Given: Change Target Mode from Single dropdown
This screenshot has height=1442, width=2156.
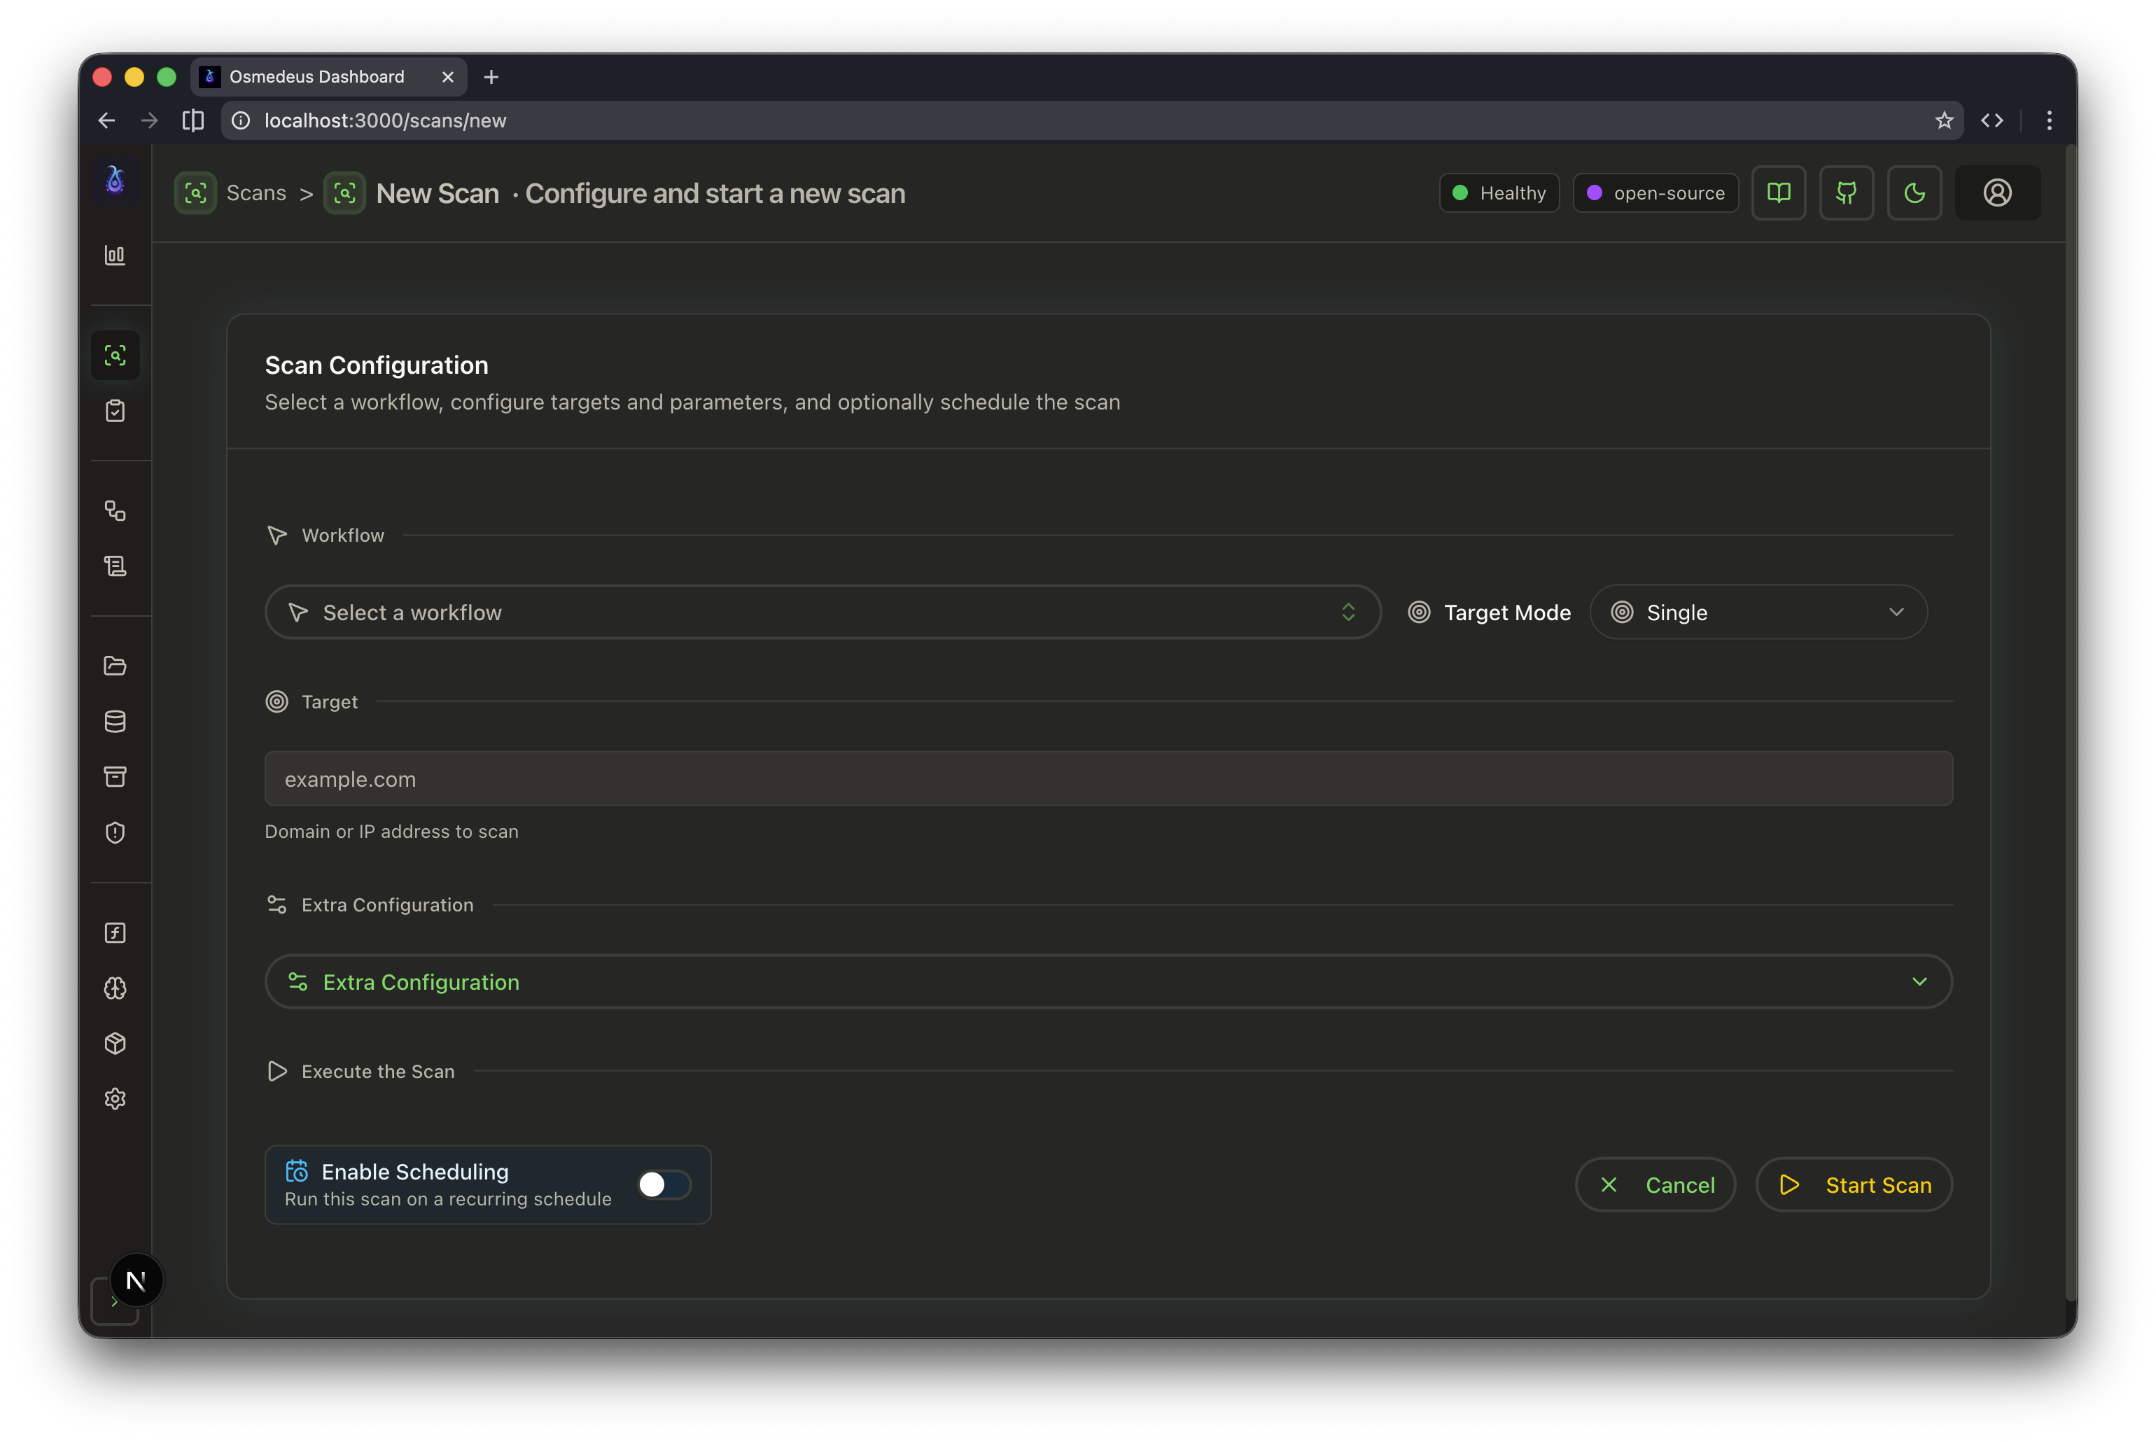Looking at the screenshot, I should pyautogui.click(x=1758, y=612).
